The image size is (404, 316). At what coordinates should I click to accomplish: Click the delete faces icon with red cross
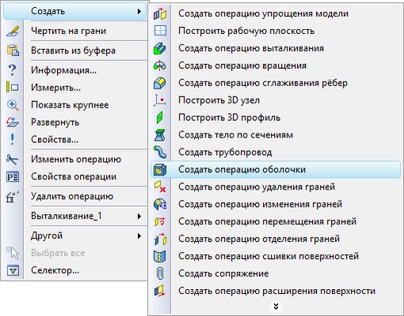click(x=160, y=187)
